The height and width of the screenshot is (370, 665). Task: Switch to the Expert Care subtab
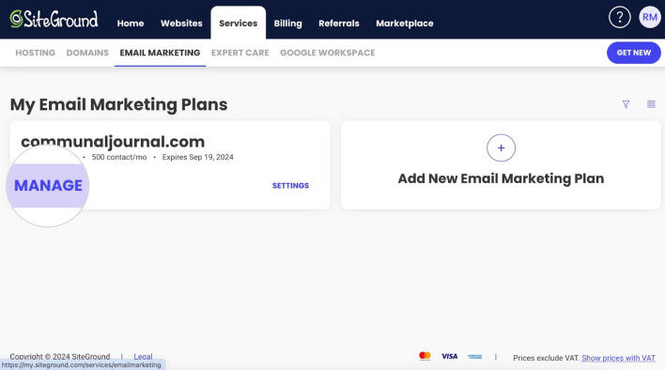pyautogui.click(x=240, y=53)
